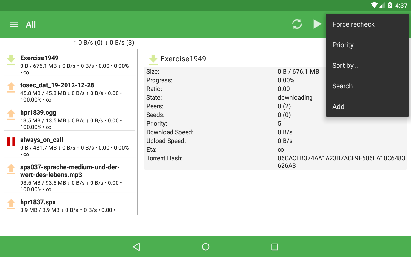
Task: Tap the Eta label
Action: [151, 150]
